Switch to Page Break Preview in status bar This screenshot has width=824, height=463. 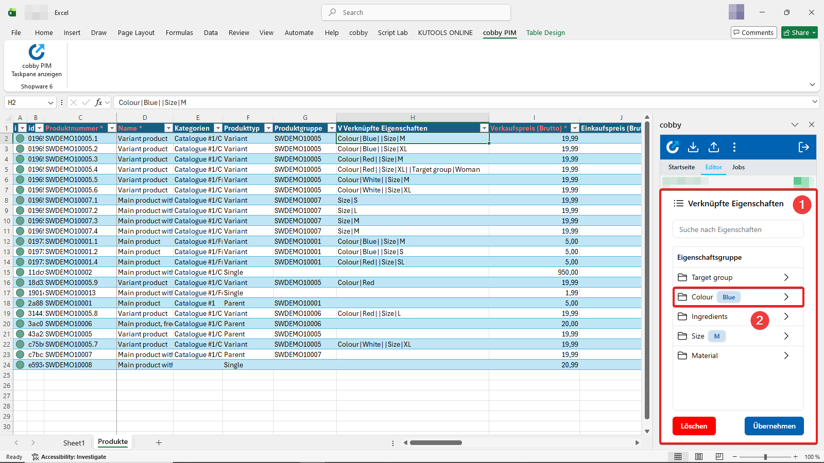coord(718,457)
